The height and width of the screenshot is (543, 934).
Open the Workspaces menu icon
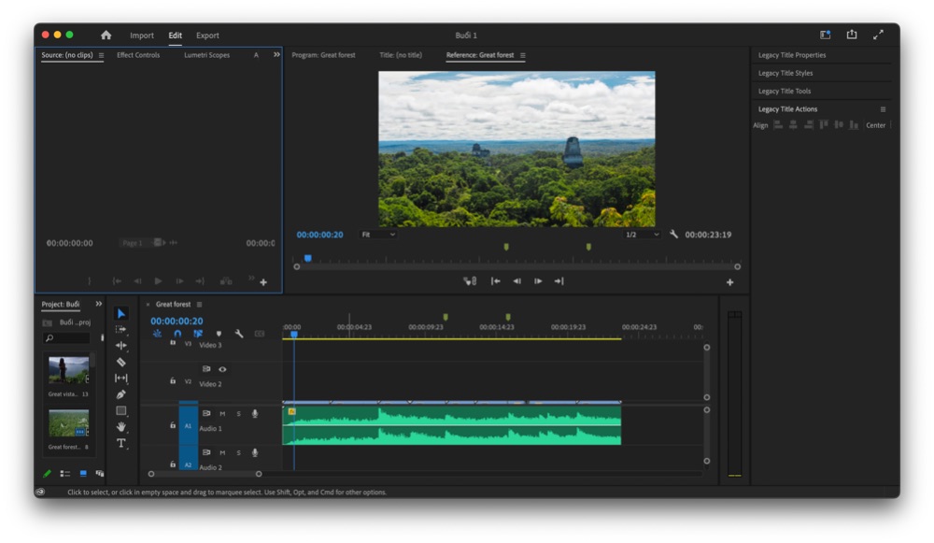point(825,36)
